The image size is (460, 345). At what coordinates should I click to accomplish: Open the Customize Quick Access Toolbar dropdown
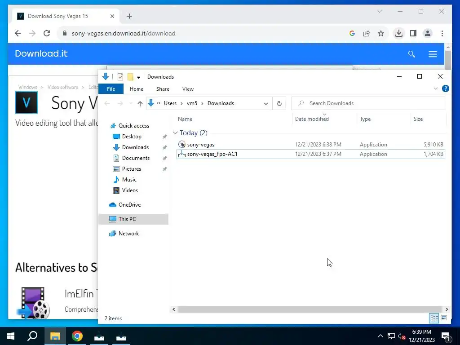(138, 77)
